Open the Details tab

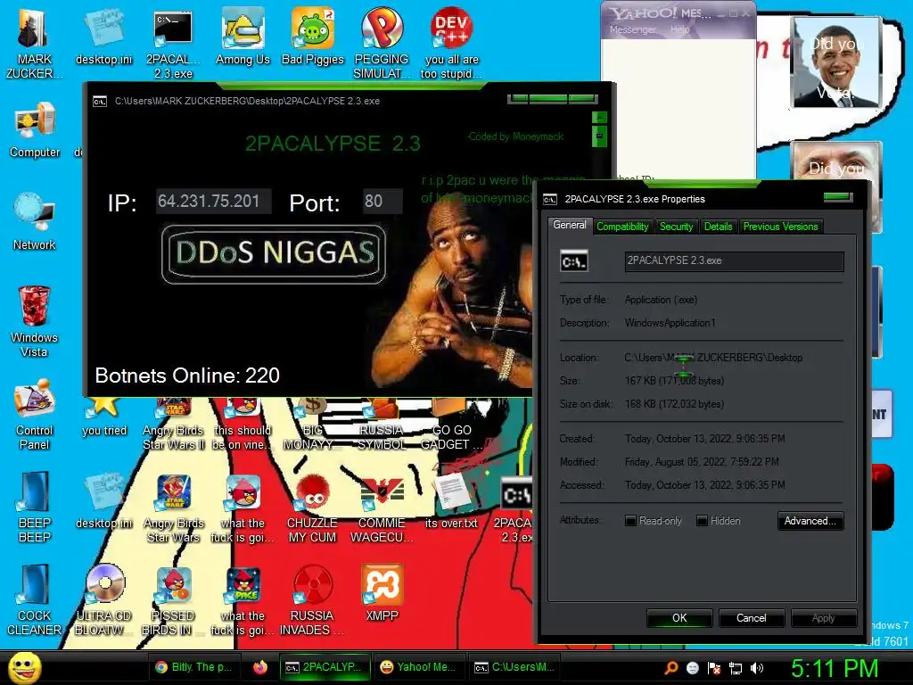(718, 227)
